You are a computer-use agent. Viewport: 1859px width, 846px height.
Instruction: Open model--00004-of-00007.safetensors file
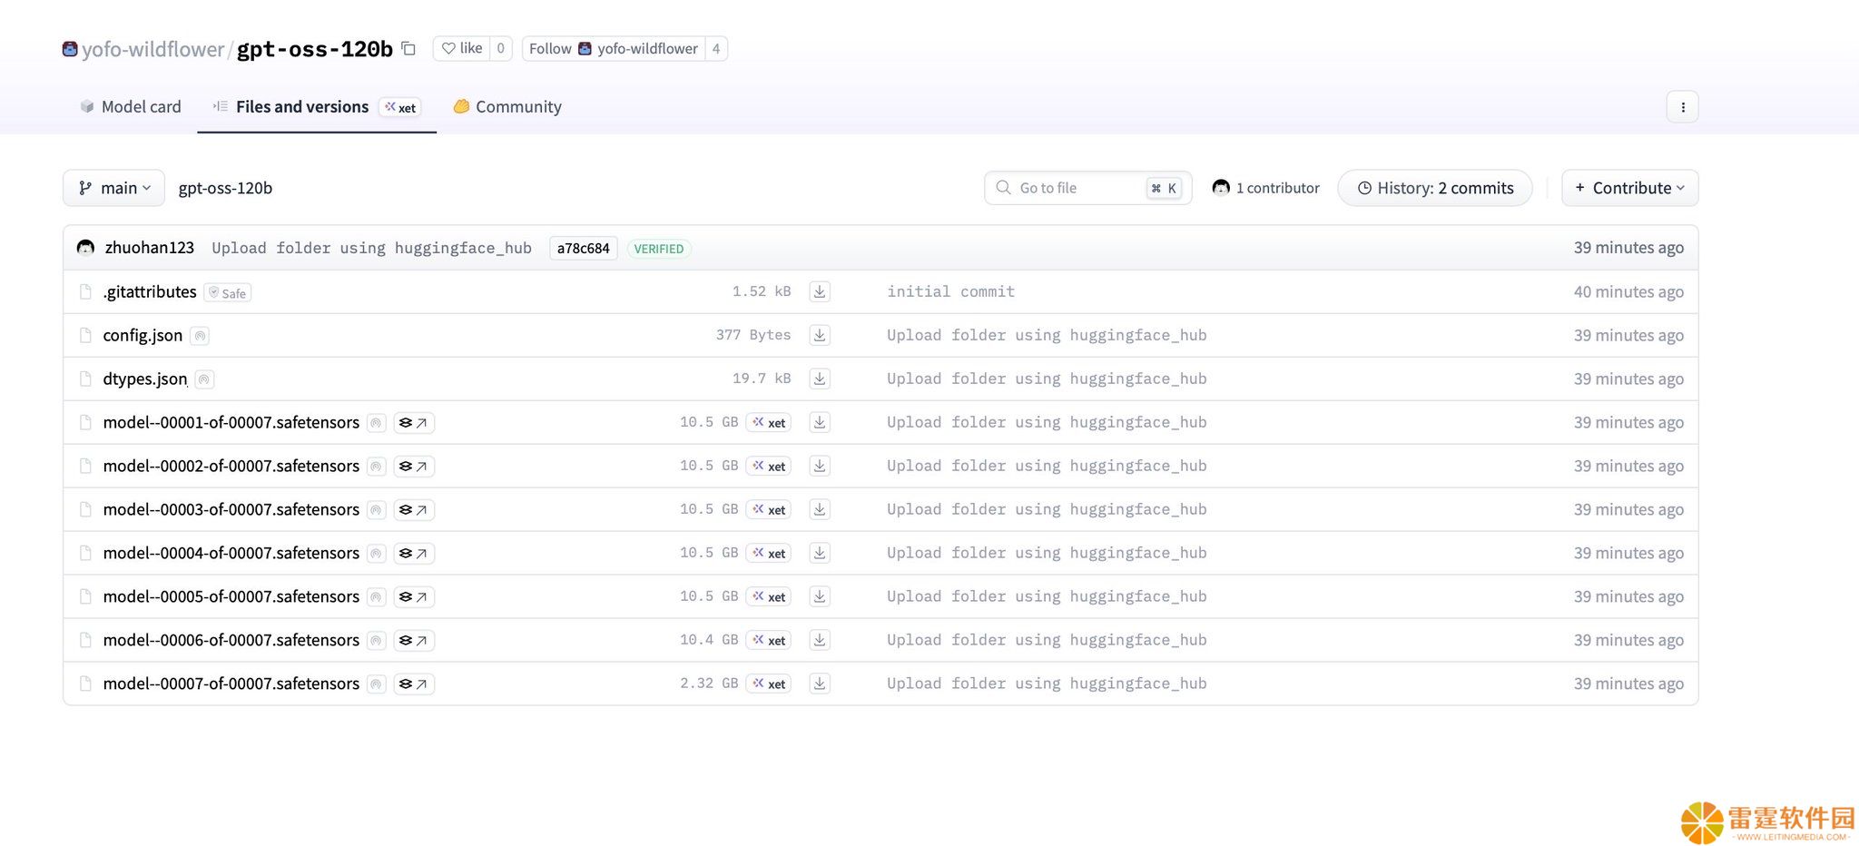coord(231,553)
